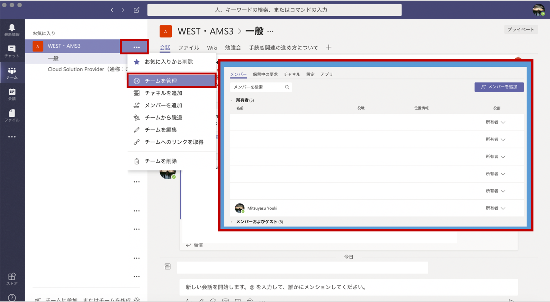Select the Cloud Solution Provider channel
The image size is (550, 302).
88,69
